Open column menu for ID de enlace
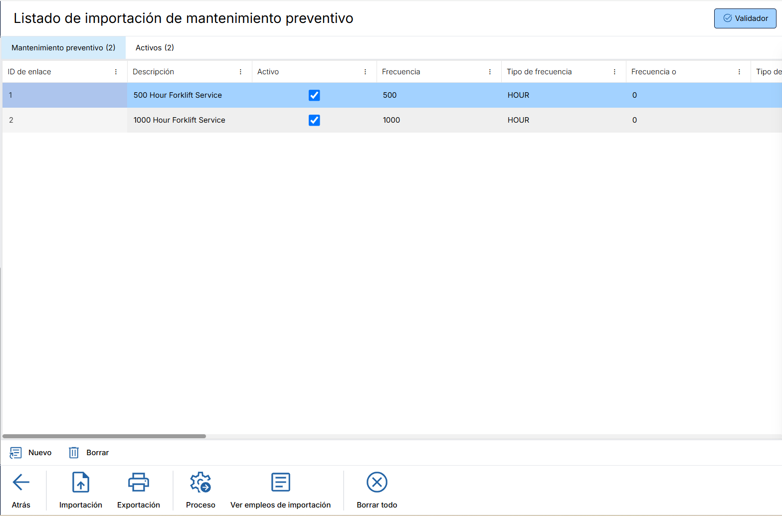782x516 pixels. 116,72
